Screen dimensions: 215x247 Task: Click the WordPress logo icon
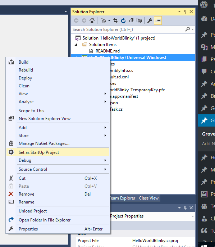point(204,5)
